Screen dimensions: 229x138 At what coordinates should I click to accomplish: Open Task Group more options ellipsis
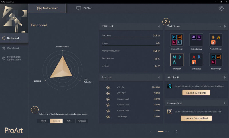220,27
